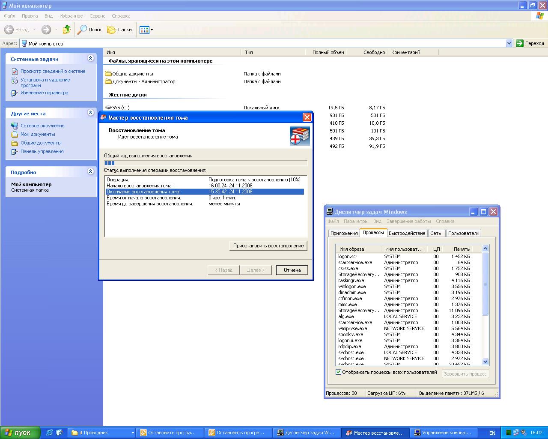Switch to the Сеть tab
Viewport: 548px width, 439px height.
(436, 233)
